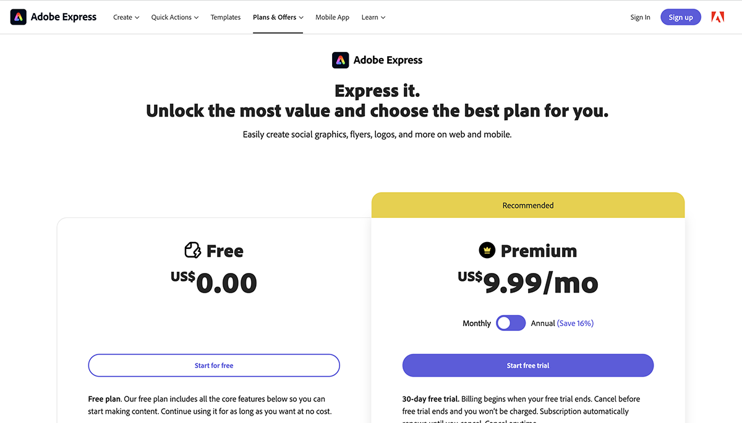Click the Sign In link

pos(640,17)
